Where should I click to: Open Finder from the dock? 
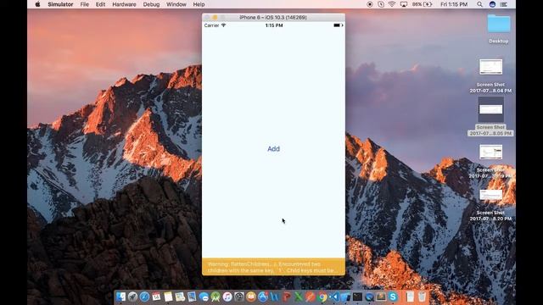(120, 297)
